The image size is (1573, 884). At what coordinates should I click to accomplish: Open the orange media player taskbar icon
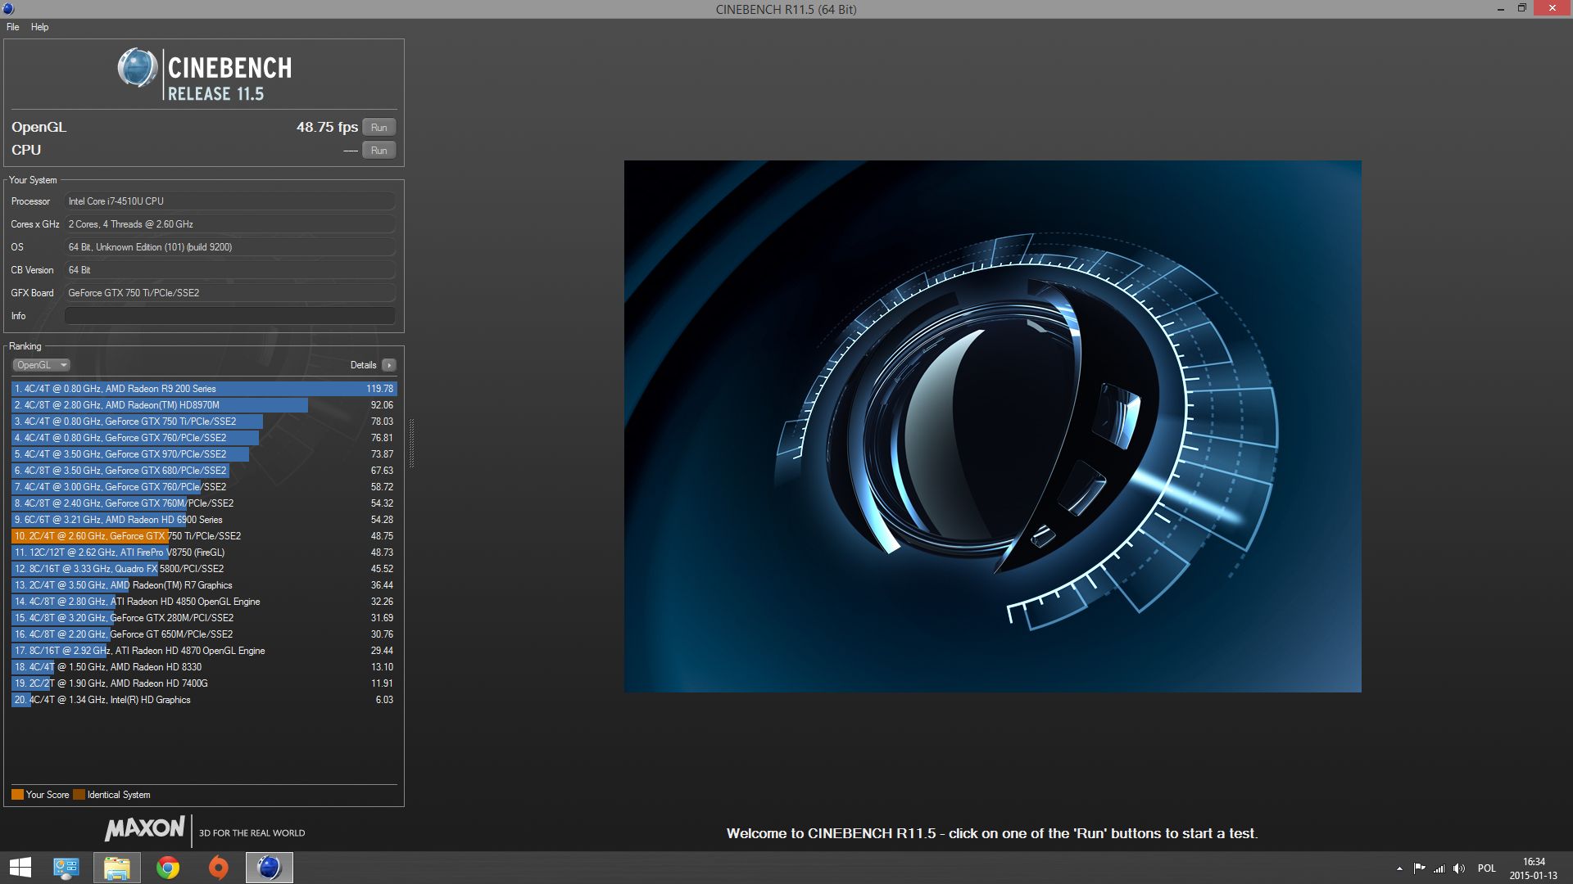coord(218,868)
